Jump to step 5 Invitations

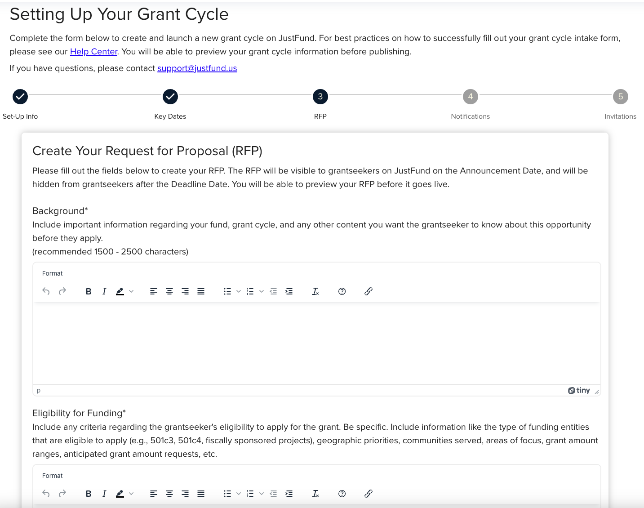(621, 97)
